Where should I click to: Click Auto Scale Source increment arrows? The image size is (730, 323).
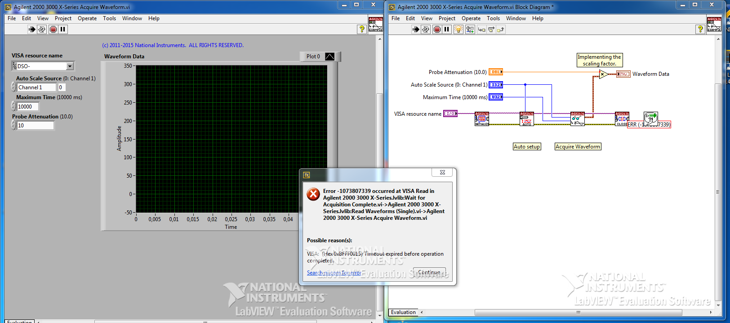click(13, 87)
